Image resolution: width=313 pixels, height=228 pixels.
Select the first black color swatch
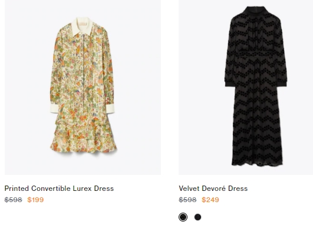point(183,217)
